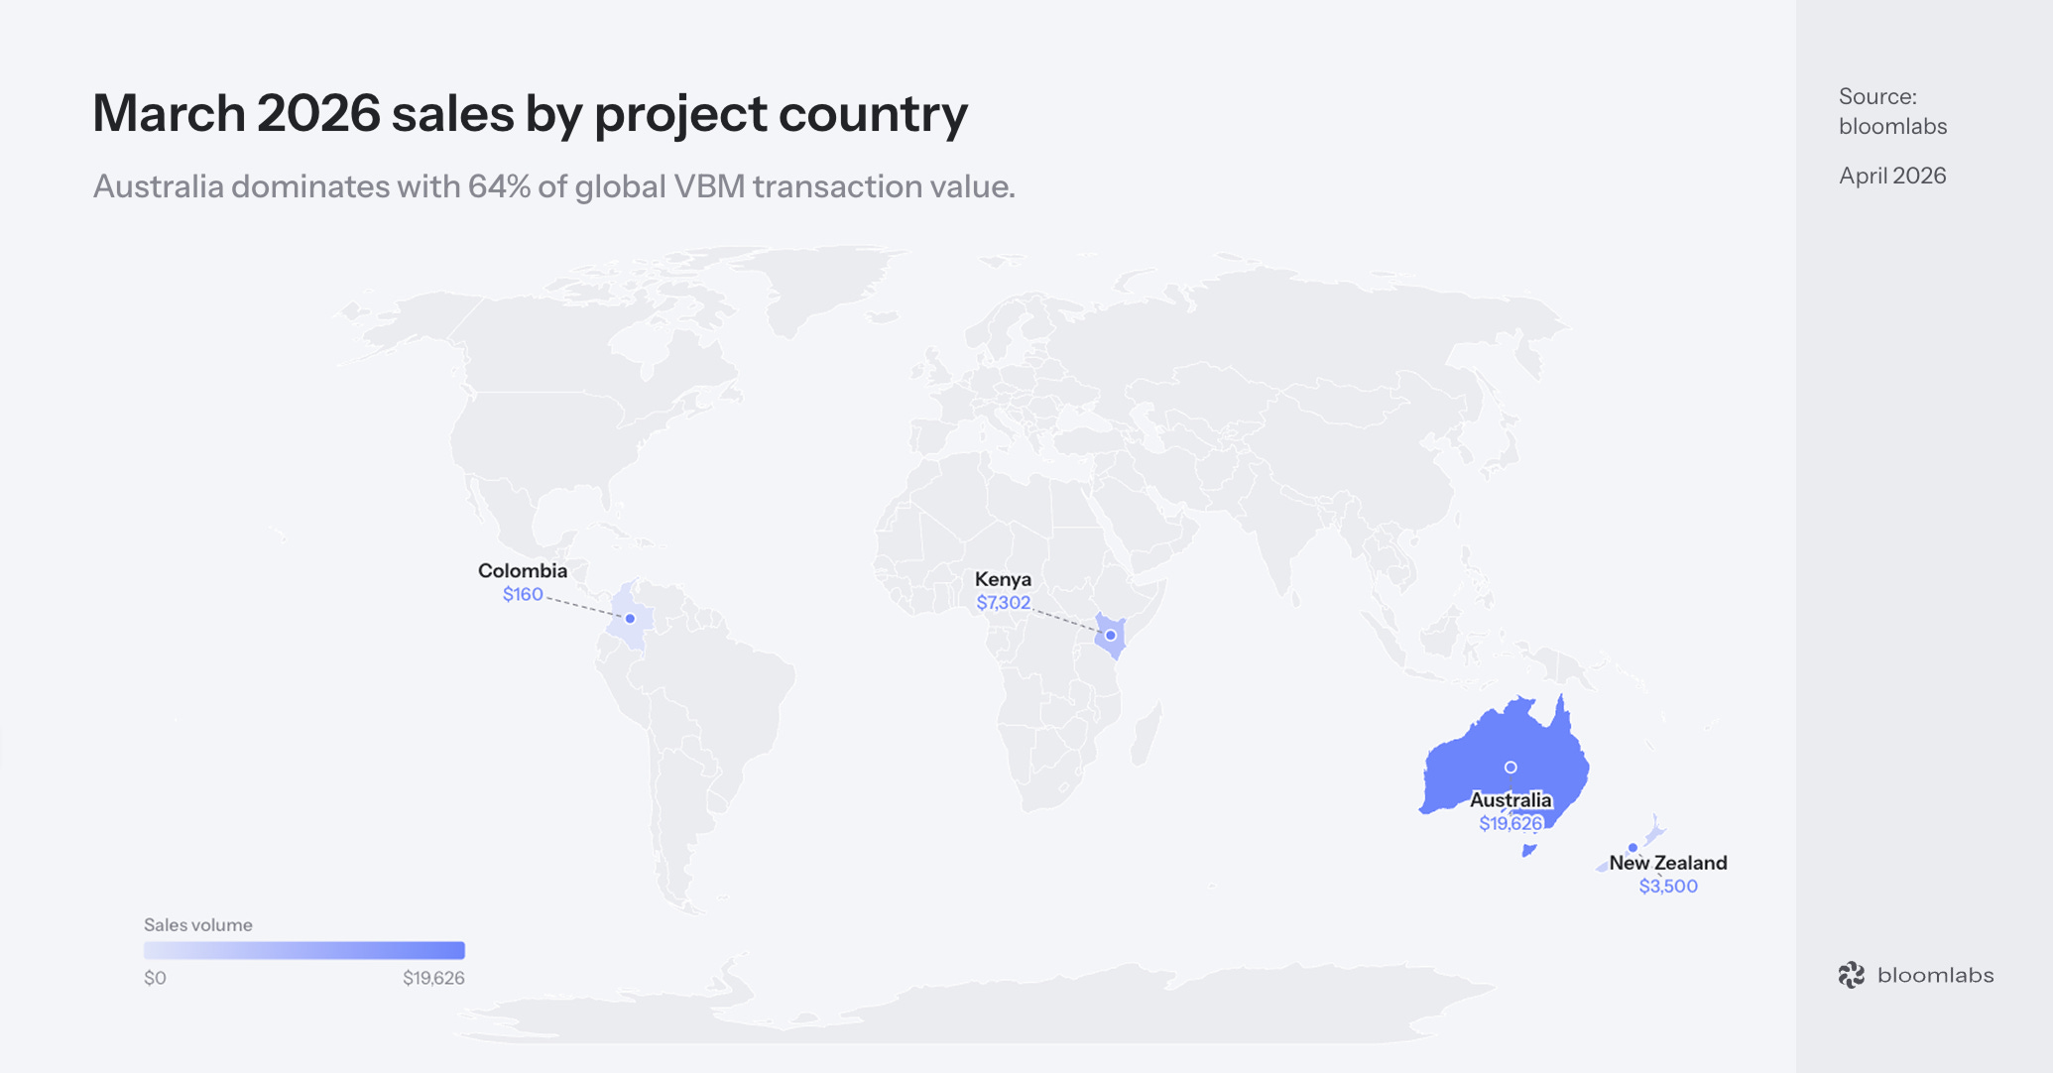Click the Kenya $7,302 value

coord(1003,603)
